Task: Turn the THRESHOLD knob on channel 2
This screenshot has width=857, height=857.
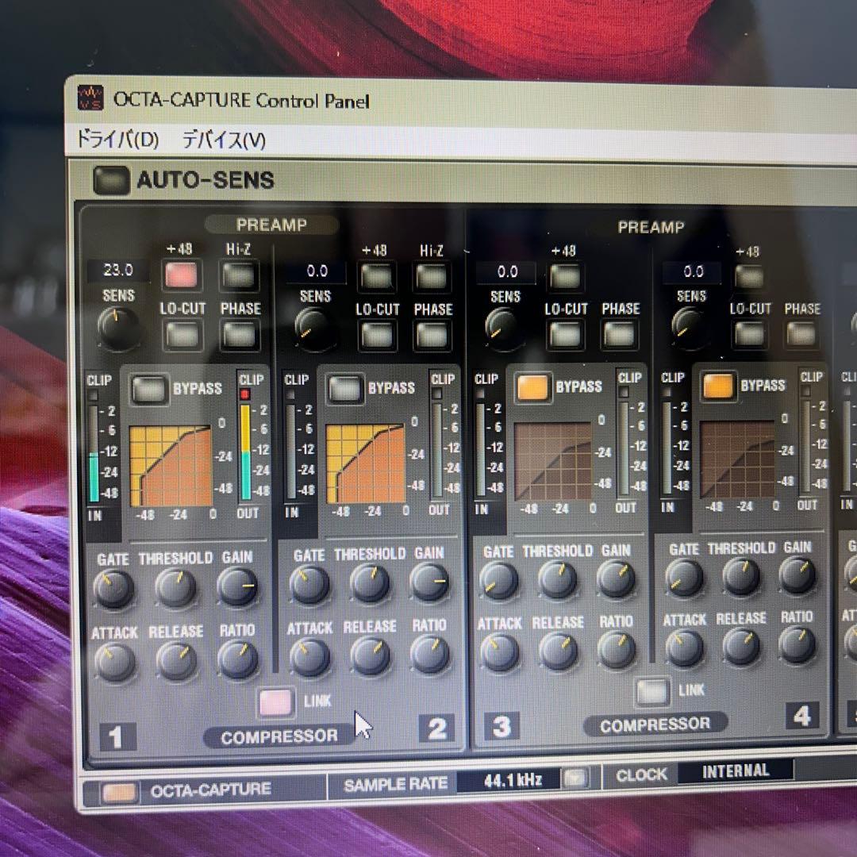Action: point(370,583)
